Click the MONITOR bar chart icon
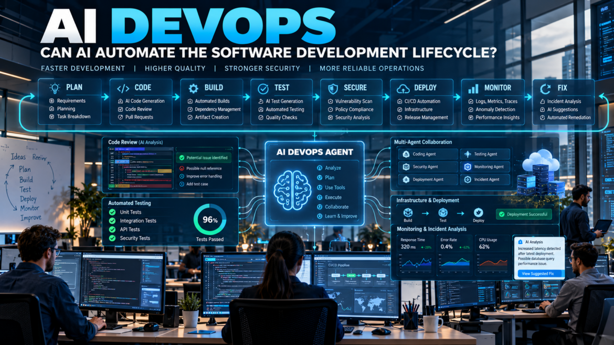This screenshot has height=345, width=614. pyautogui.click(x=473, y=89)
